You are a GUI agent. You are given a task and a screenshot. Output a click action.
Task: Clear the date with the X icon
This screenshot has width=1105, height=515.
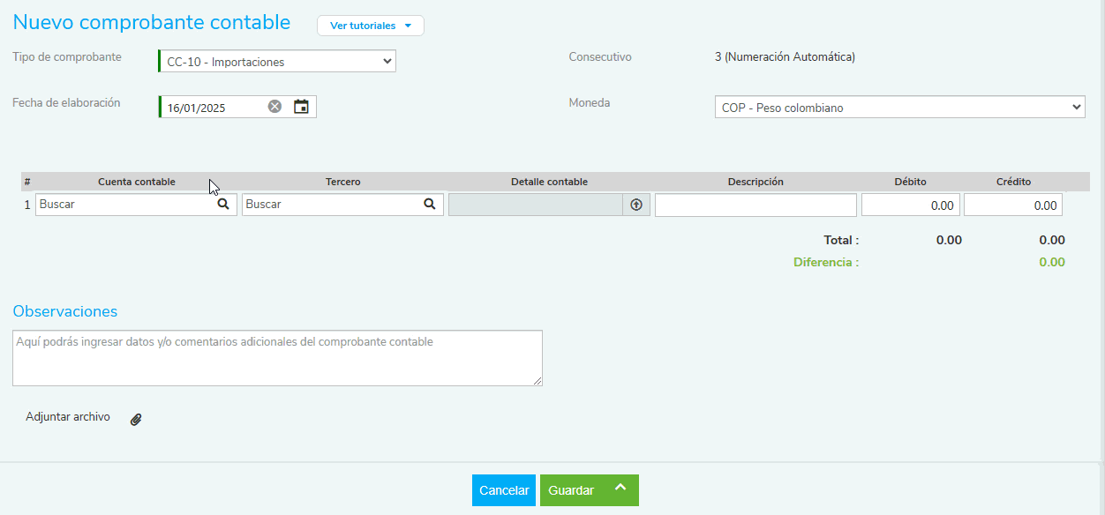[274, 107]
